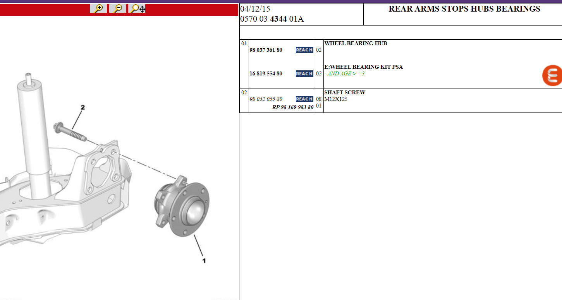Click callout number 2 on the diagram
The image size is (562, 300).
click(82, 107)
